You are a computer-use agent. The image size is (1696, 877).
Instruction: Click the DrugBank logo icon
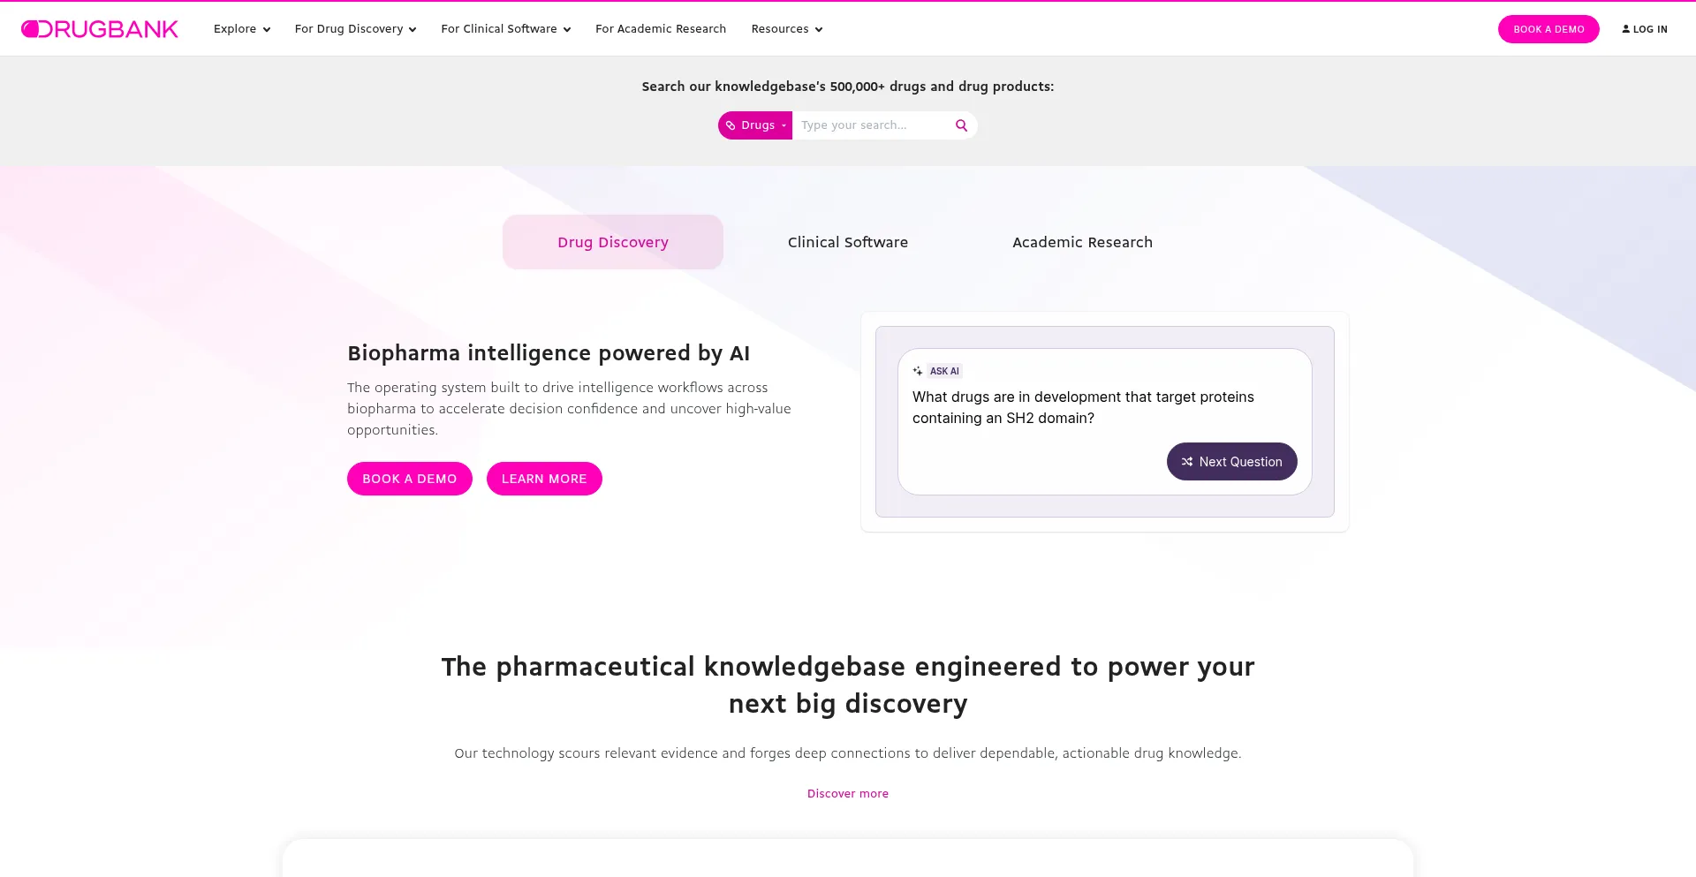click(x=30, y=28)
